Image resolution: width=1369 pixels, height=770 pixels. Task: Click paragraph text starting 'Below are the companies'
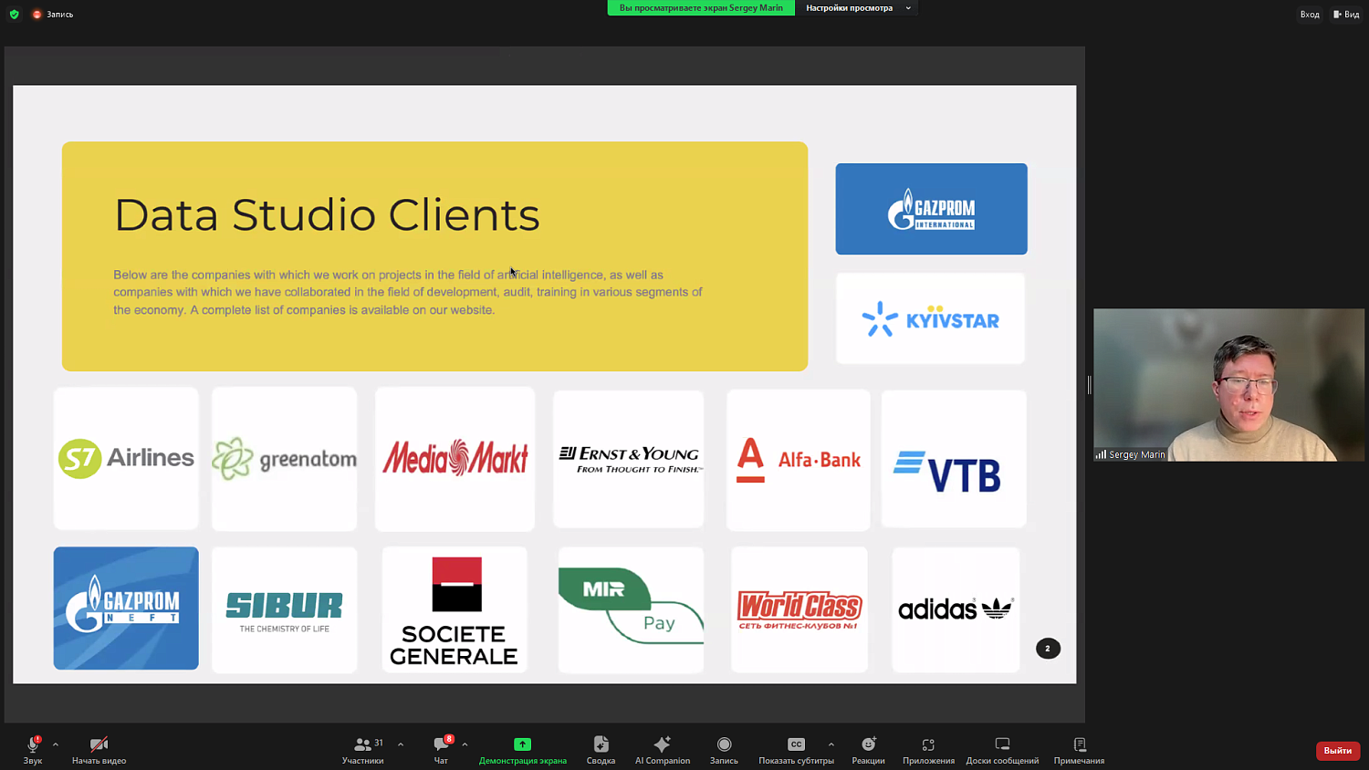(408, 292)
